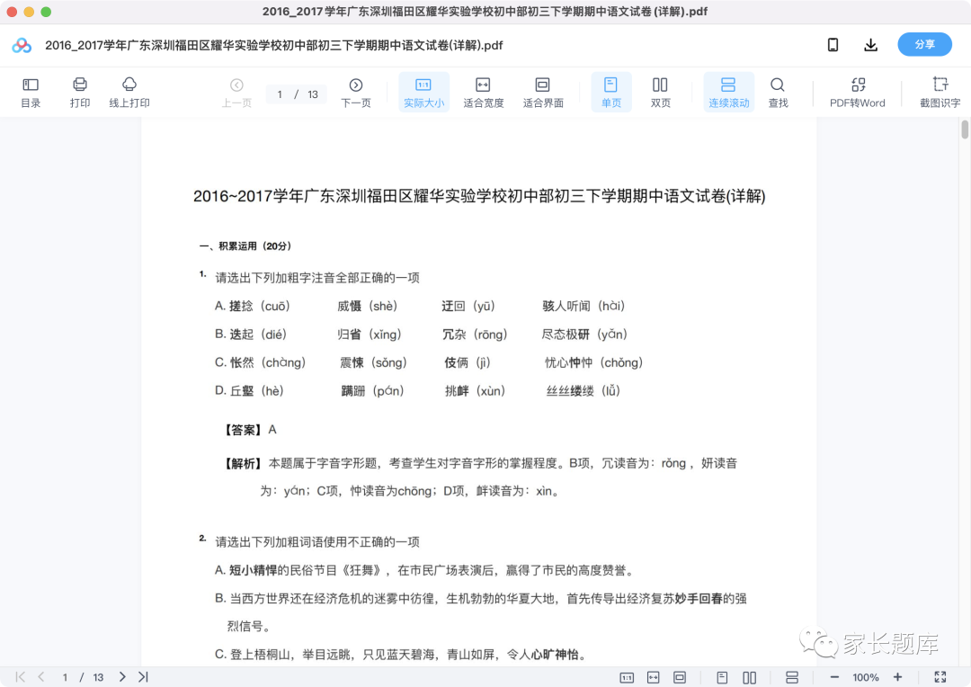Image resolution: width=971 pixels, height=687 pixels.
Task: Jump to first page in bottom bar
Action: tap(21, 677)
